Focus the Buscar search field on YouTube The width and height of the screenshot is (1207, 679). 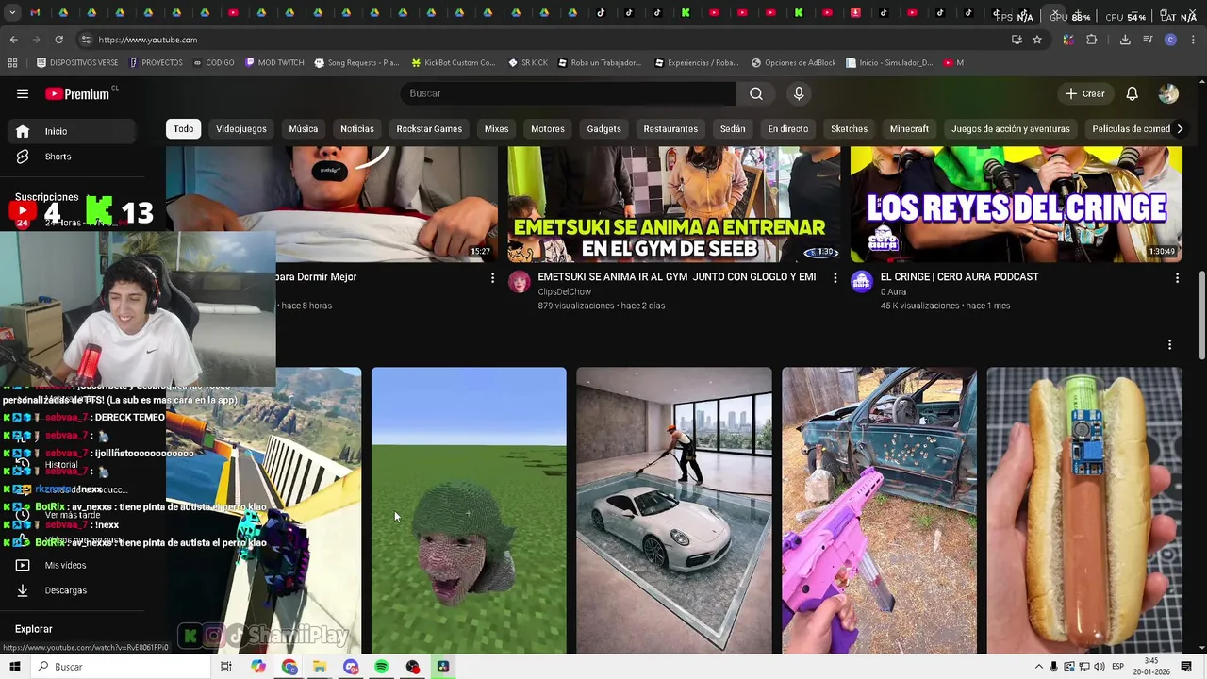click(568, 93)
